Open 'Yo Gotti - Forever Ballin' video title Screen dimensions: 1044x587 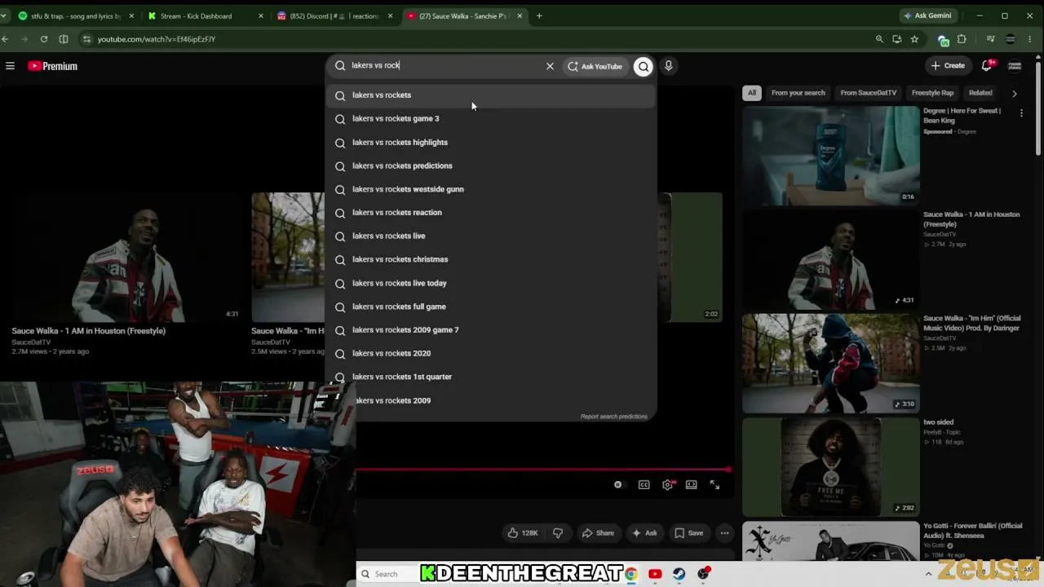tap(972, 531)
